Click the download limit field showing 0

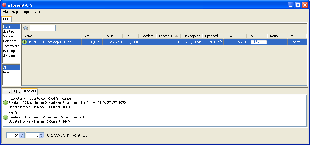coord(32,135)
